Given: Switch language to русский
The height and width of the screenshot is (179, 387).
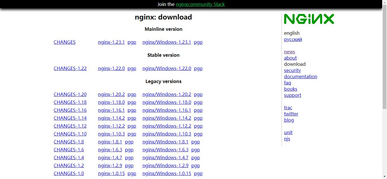Looking at the screenshot, I should coord(293,39).
